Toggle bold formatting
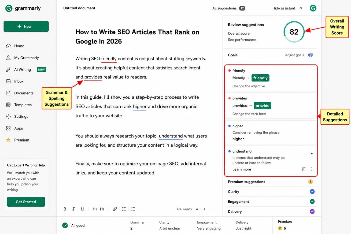The width and height of the screenshot is (351, 234). pyautogui.click(x=65, y=209)
